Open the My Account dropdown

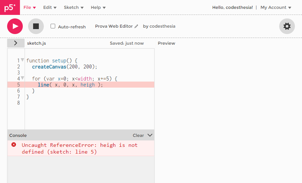tap(276, 7)
